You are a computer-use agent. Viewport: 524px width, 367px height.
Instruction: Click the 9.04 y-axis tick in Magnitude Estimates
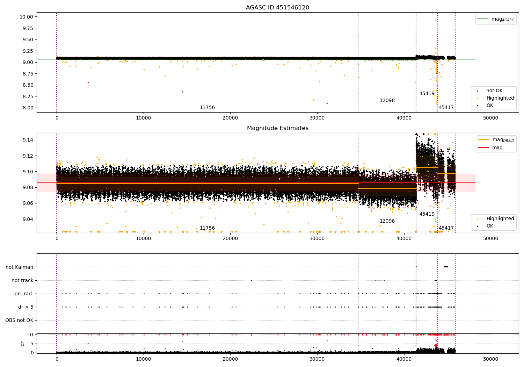click(29, 220)
